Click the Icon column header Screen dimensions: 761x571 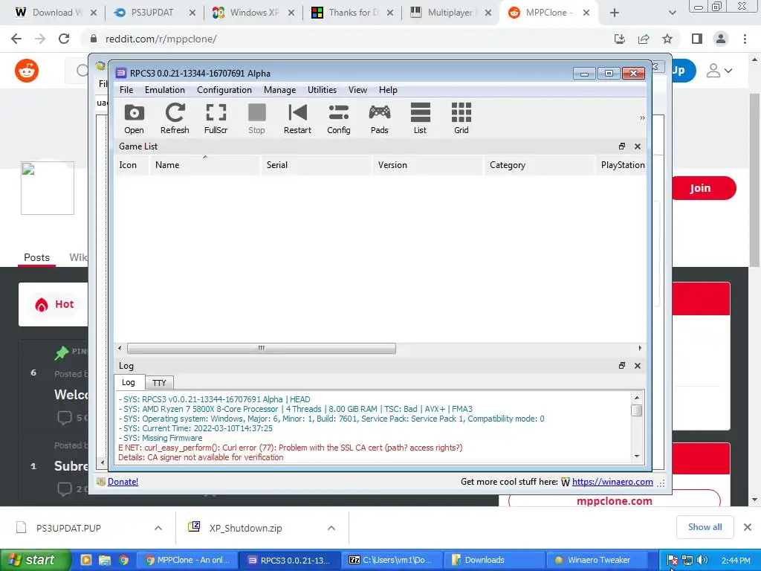tap(131, 165)
